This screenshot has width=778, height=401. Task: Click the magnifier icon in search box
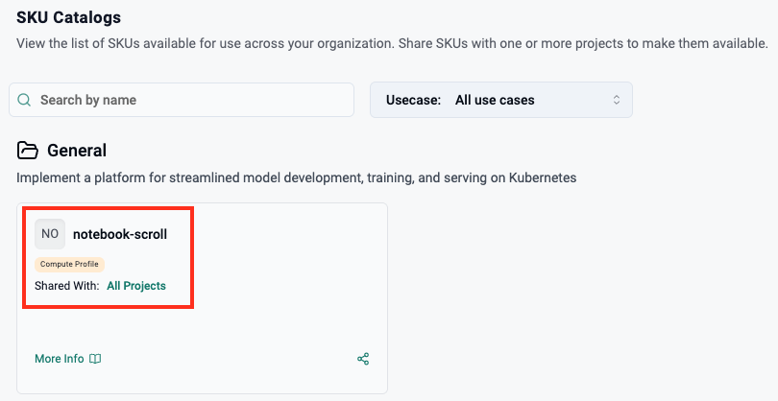[25, 100]
